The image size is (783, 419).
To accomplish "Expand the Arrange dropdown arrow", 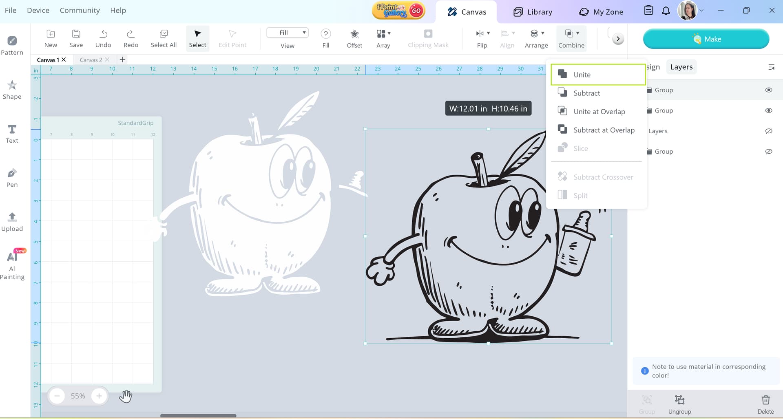I will [543, 33].
